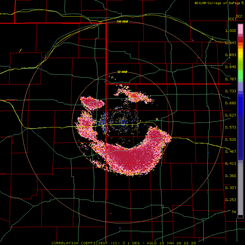Click the Correlation Coefficient caption at bottom
This screenshot has height=245, width=245.
click(124, 243)
